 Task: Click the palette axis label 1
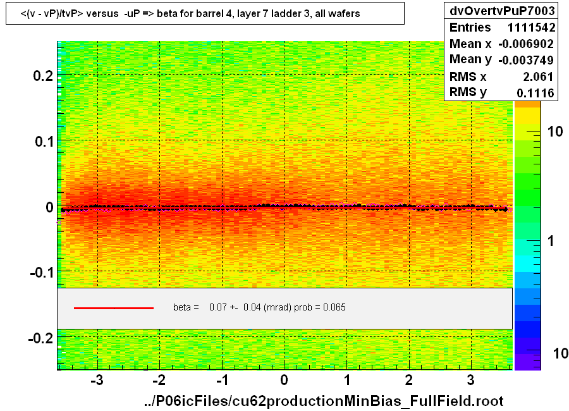[551, 241]
